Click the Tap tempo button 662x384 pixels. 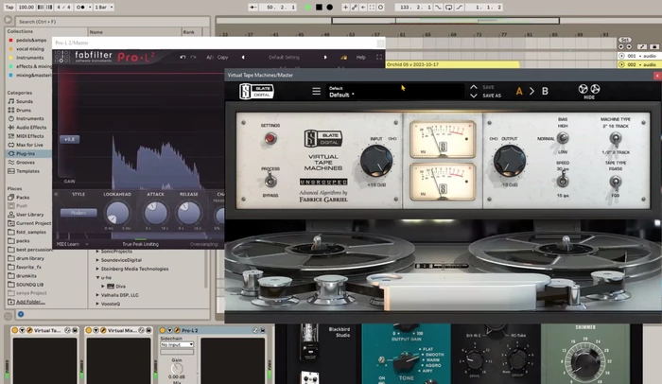coord(9,8)
